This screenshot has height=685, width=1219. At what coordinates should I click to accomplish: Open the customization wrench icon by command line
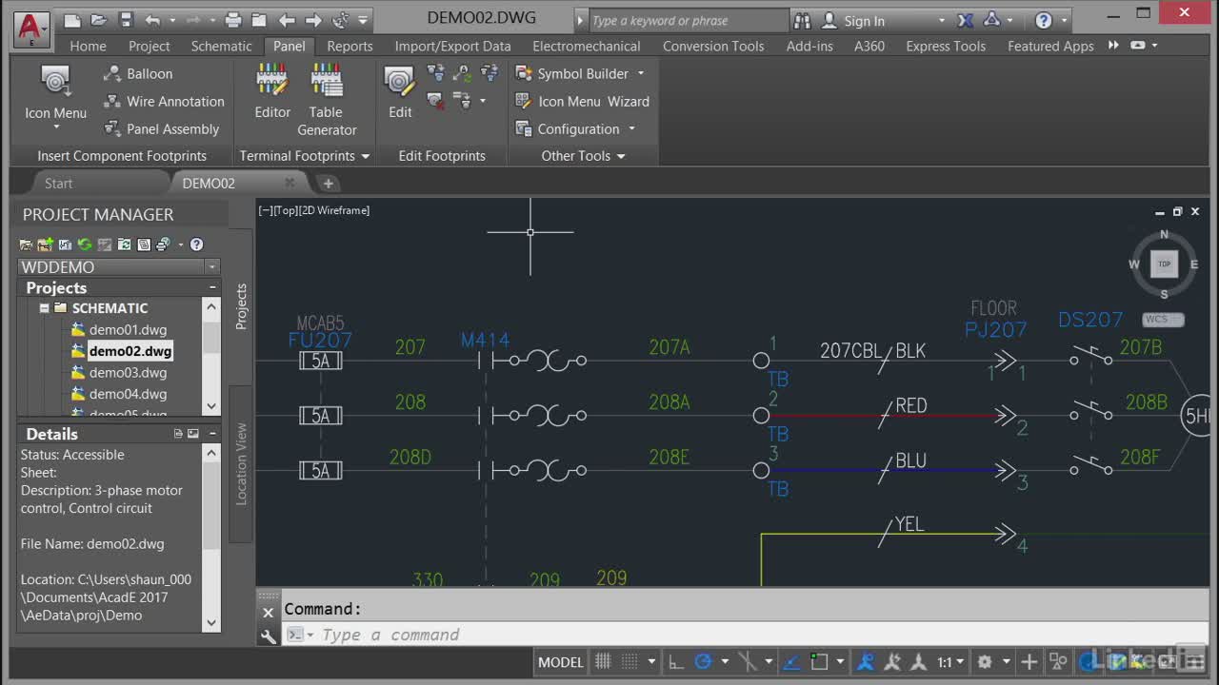(x=269, y=636)
